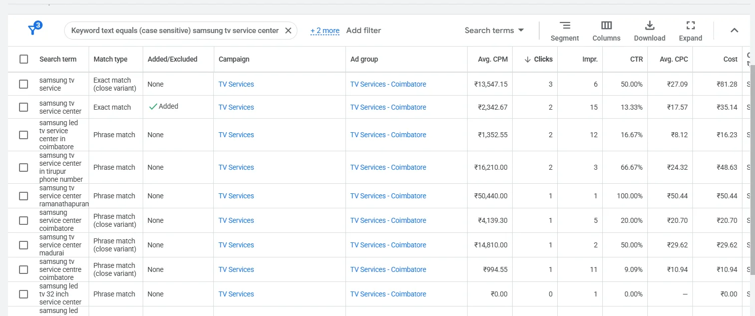Check the 'tirupur phone number' row checkbox
The image size is (755, 316).
tap(24, 167)
